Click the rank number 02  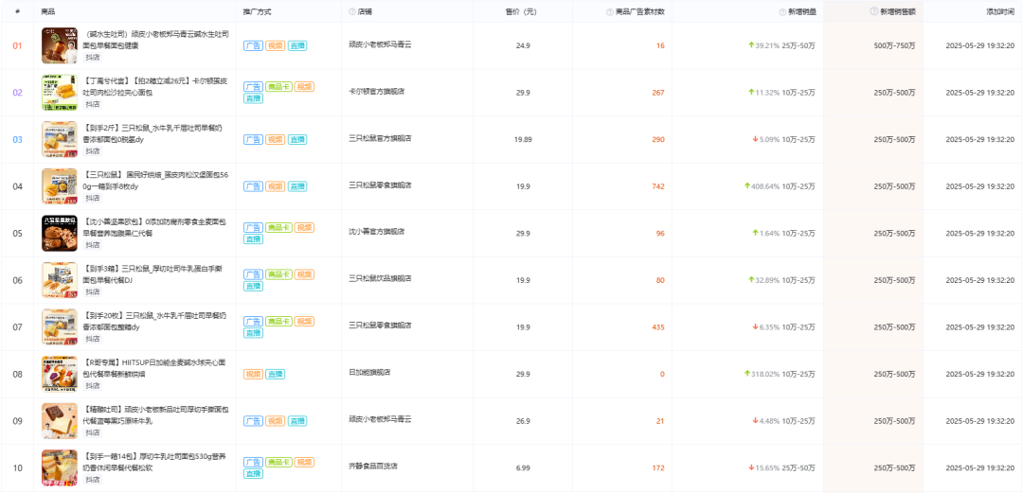tap(18, 93)
